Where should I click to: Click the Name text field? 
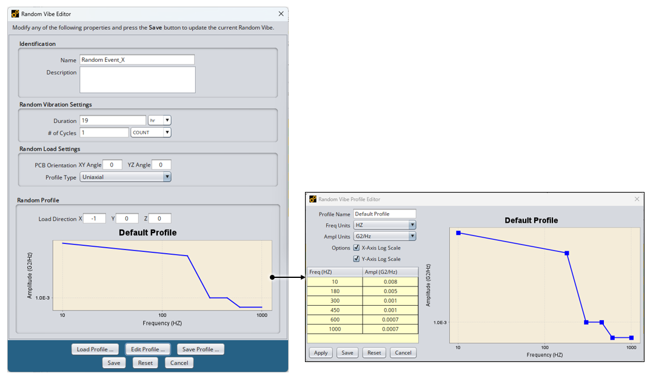tap(136, 60)
